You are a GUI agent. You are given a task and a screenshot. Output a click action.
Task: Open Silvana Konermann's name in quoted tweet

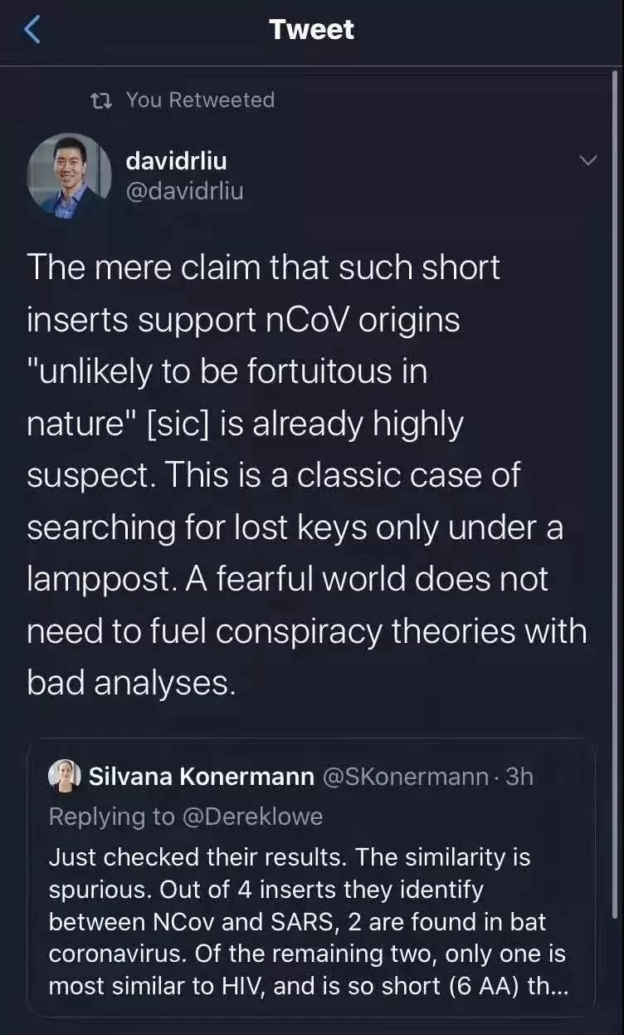(x=201, y=777)
